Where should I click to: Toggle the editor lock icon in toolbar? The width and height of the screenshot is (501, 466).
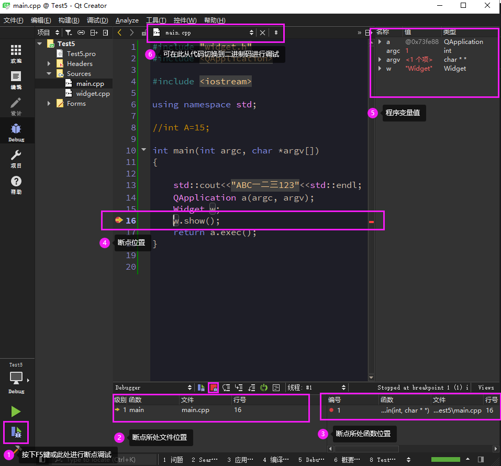pos(144,32)
